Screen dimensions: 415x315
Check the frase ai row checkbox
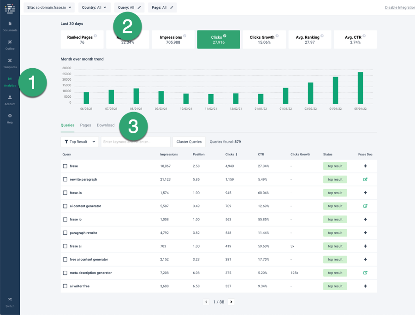(65, 246)
